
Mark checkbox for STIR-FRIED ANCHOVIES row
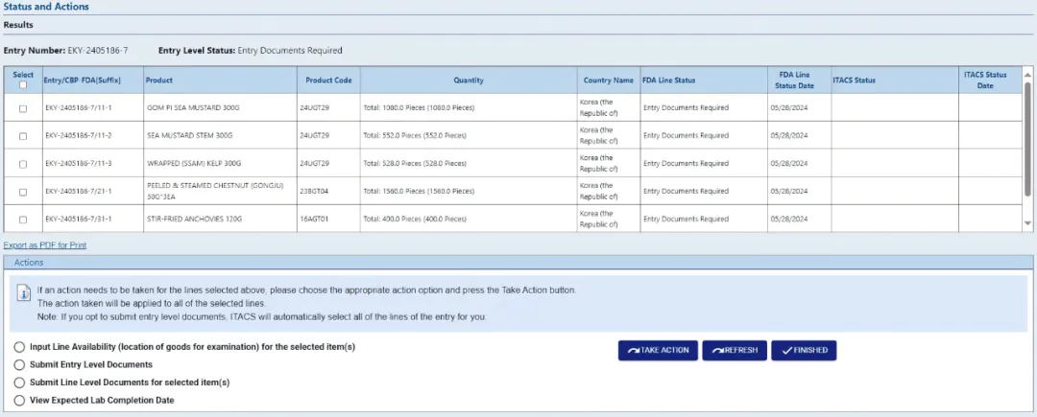[x=23, y=220]
